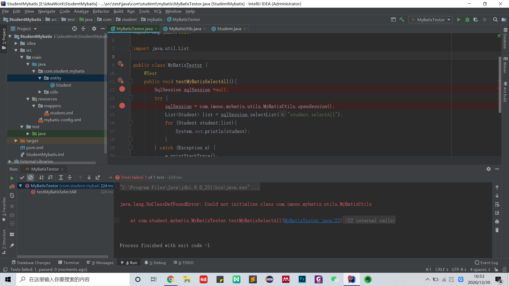Open WeChat from the Windows taskbar
This screenshot has height=286, width=509.
click(335, 279)
